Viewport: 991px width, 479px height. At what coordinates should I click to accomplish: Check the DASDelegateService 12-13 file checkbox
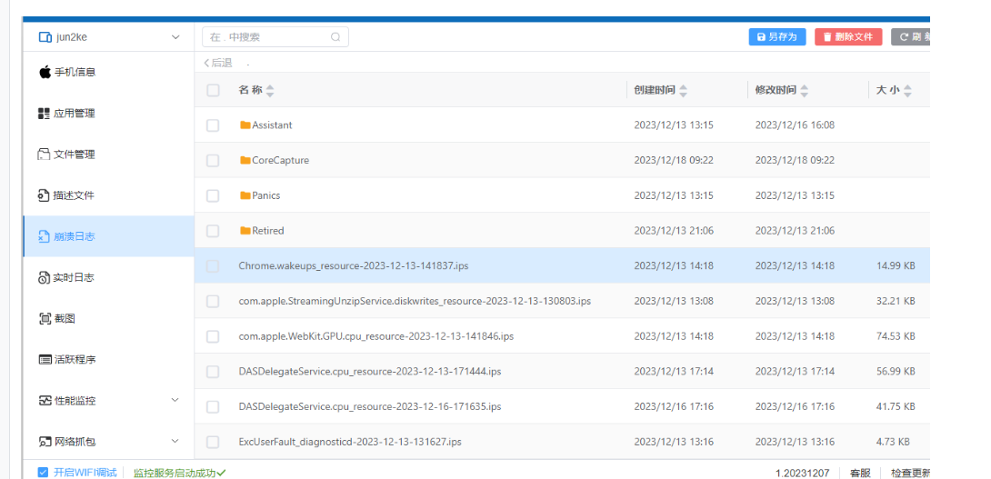tap(213, 372)
